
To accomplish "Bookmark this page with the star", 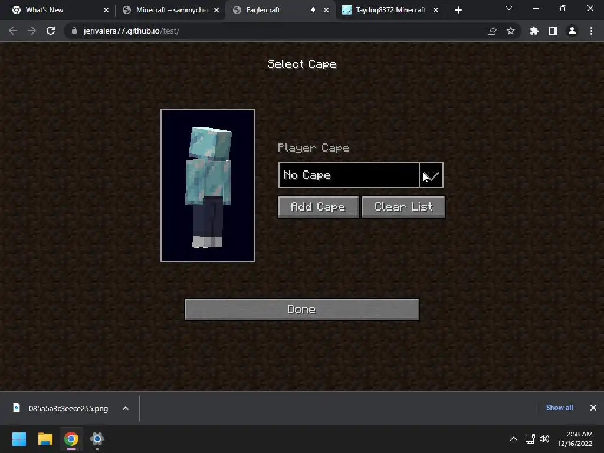I will 511,31.
